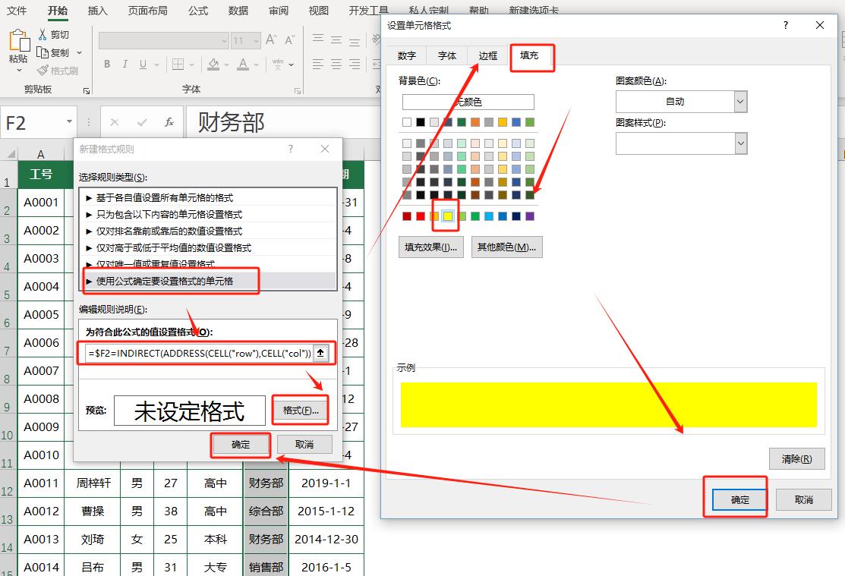Click the Cut (剪切) scissors icon
The width and height of the screenshot is (845, 576).
43,34
